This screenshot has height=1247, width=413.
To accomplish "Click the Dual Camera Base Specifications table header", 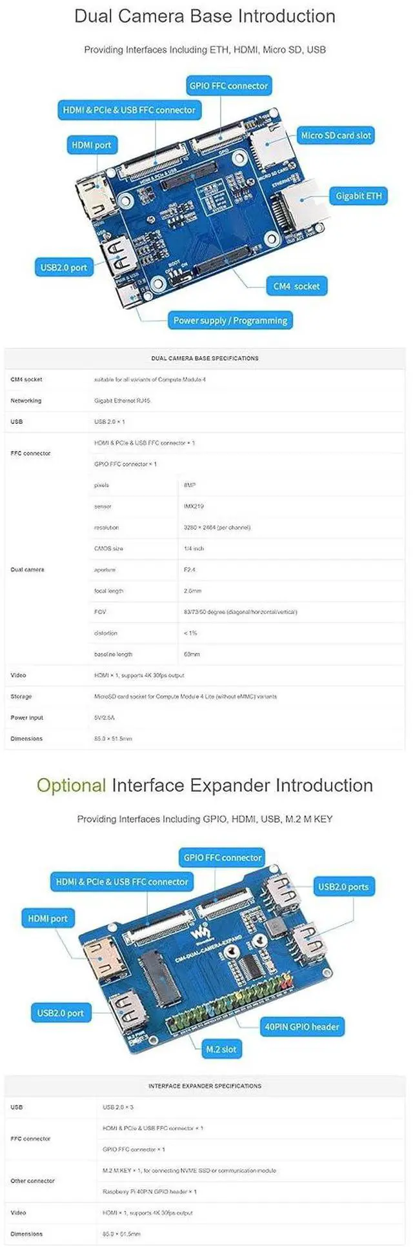I will [x=205, y=358].
